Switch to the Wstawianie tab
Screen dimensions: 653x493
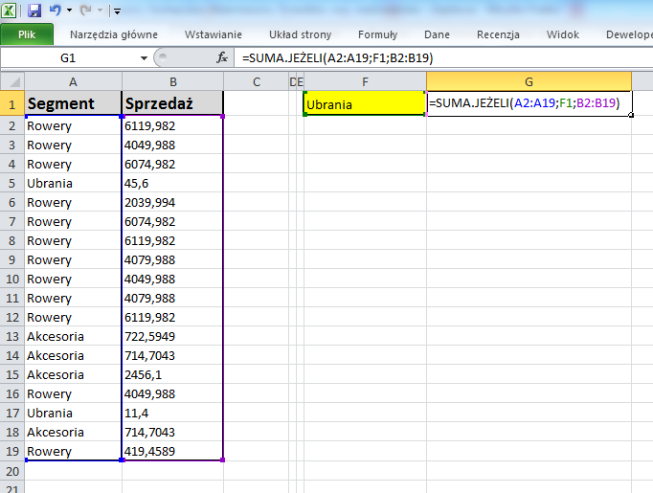click(x=214, y=34)
